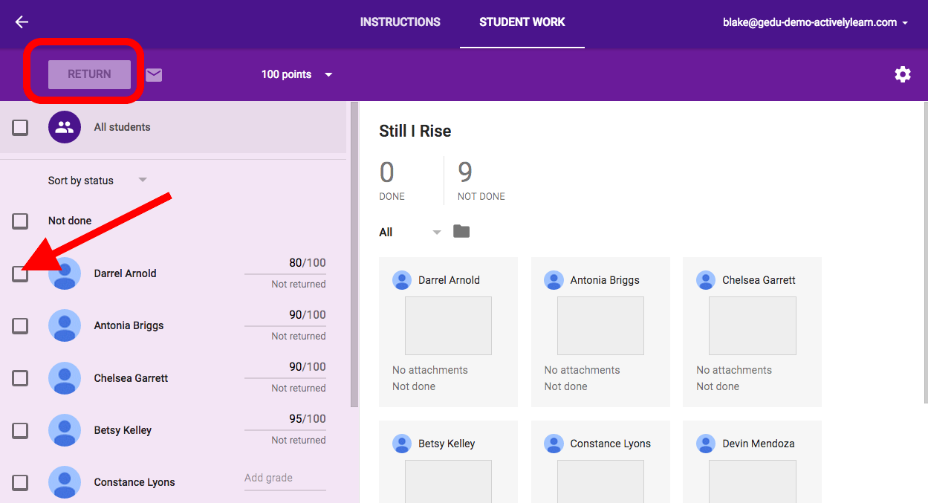Click the All students group icon

click(65, 127)
